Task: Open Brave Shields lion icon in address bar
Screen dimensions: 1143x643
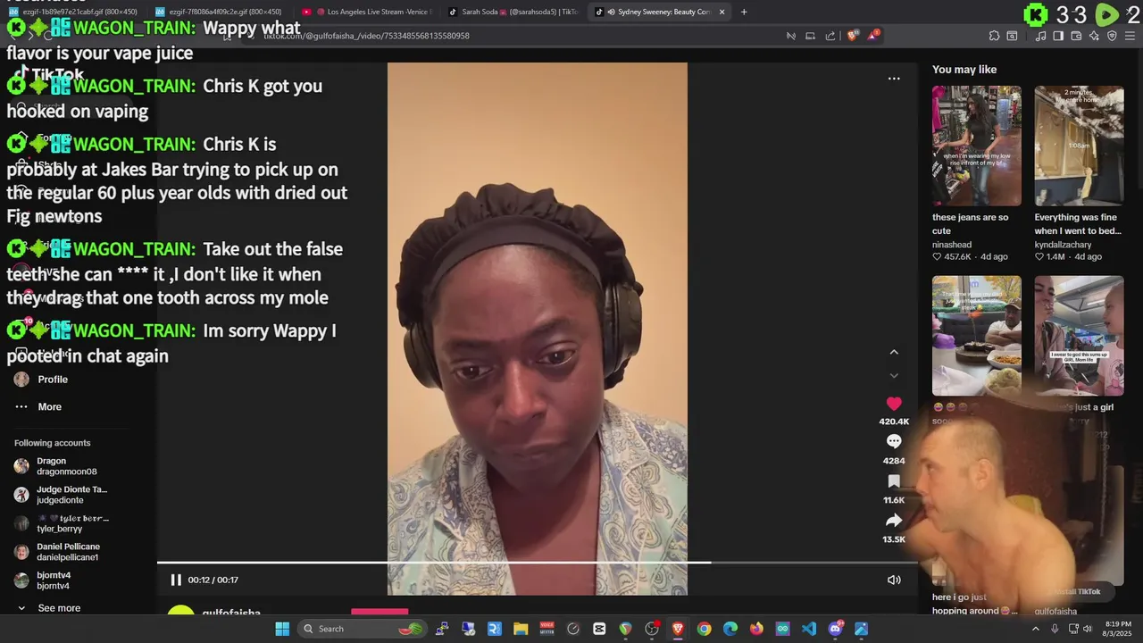Action: point(852,36)
